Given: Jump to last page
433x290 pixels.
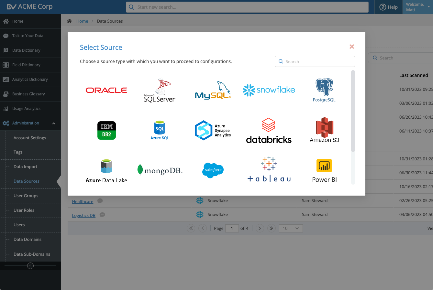Looking at the screenshot, I should click(x=271, y=228).
